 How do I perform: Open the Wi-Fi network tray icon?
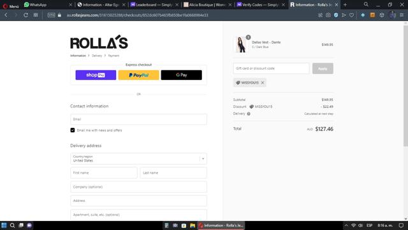click(353, 226)
